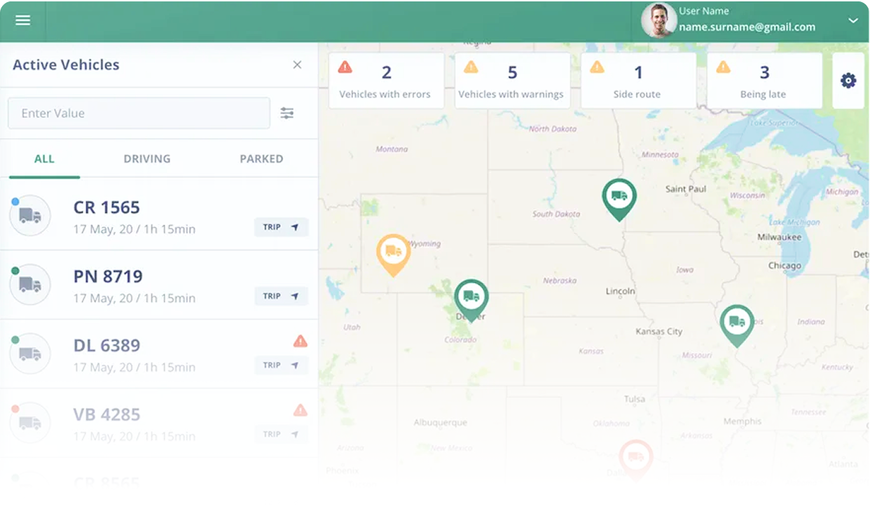Screen dimensions: 870x518
Task: Click the CR 1565 truck icon
Action: click(30, 216)
